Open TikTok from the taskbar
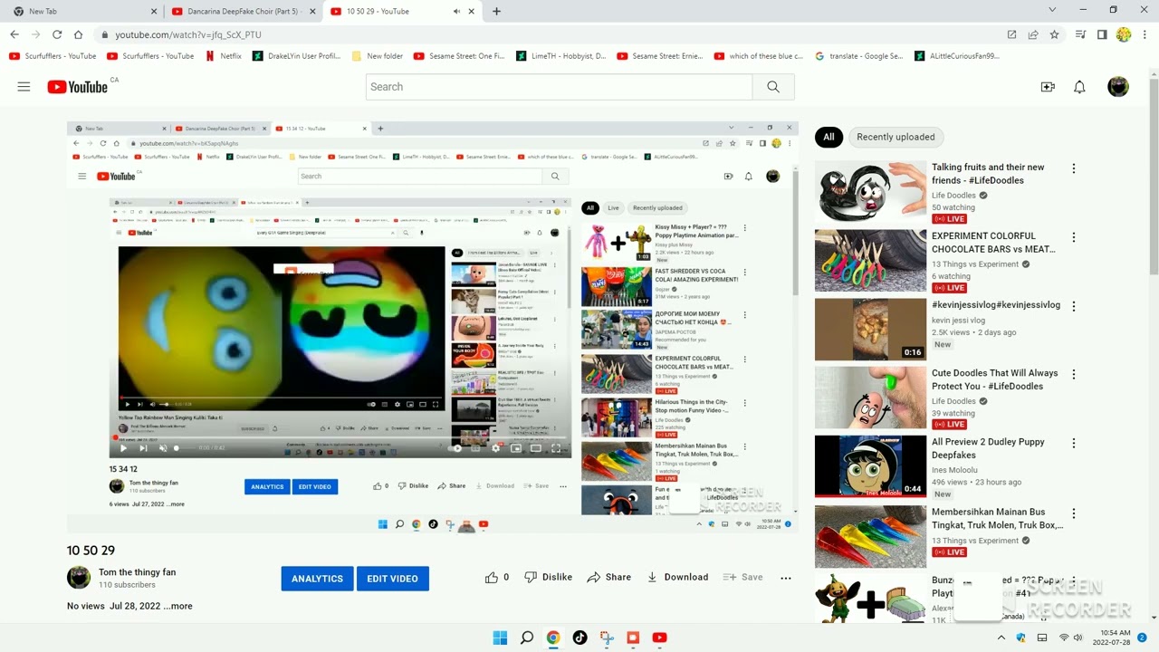The width and height of the screenshot is (1159, 652). pos(579,638)
